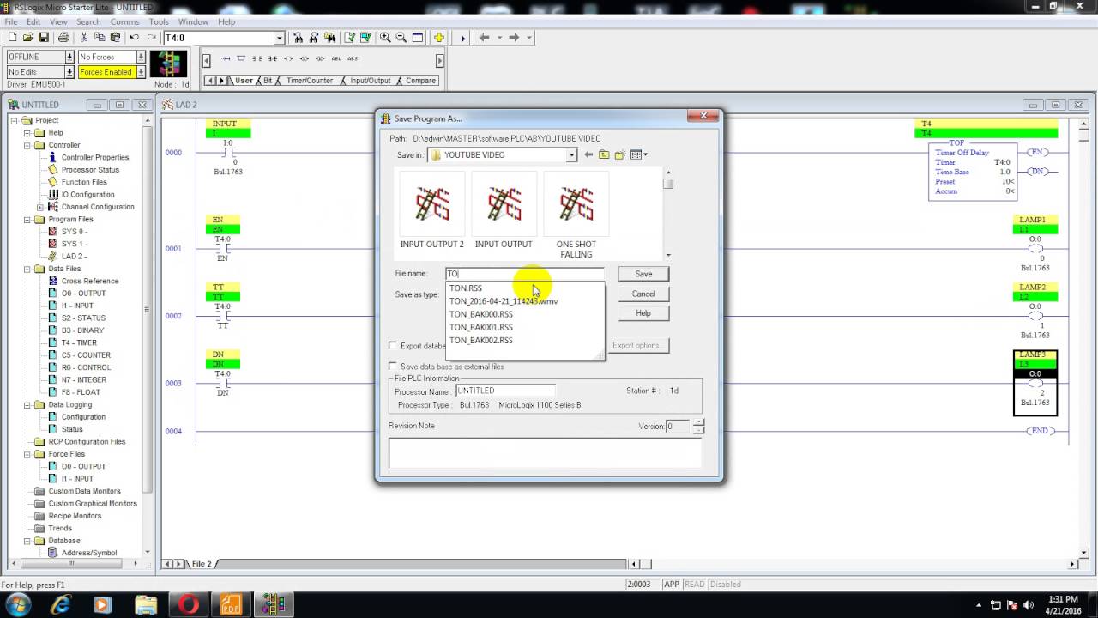Select T4 - TIMER in the project tree
Image resolution: width=1098 pixels, height=618 pixels.
[x=79, y=342]
